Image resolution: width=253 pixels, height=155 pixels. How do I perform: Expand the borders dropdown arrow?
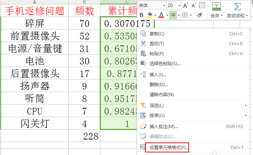[x=191, y=15]
